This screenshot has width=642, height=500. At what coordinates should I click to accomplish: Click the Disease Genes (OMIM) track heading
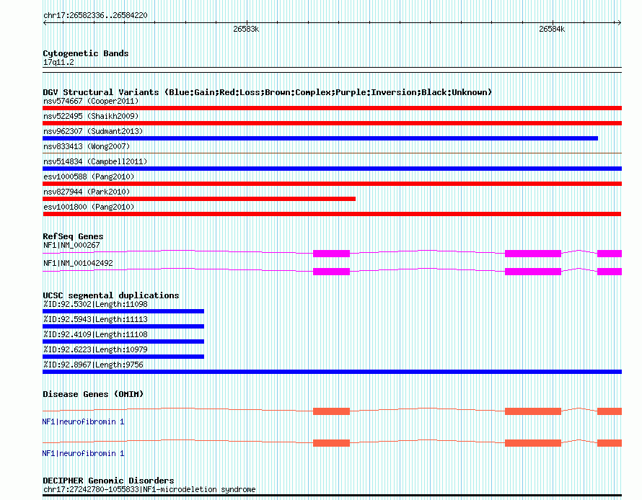pyautogui.click(x=93, y=394)
